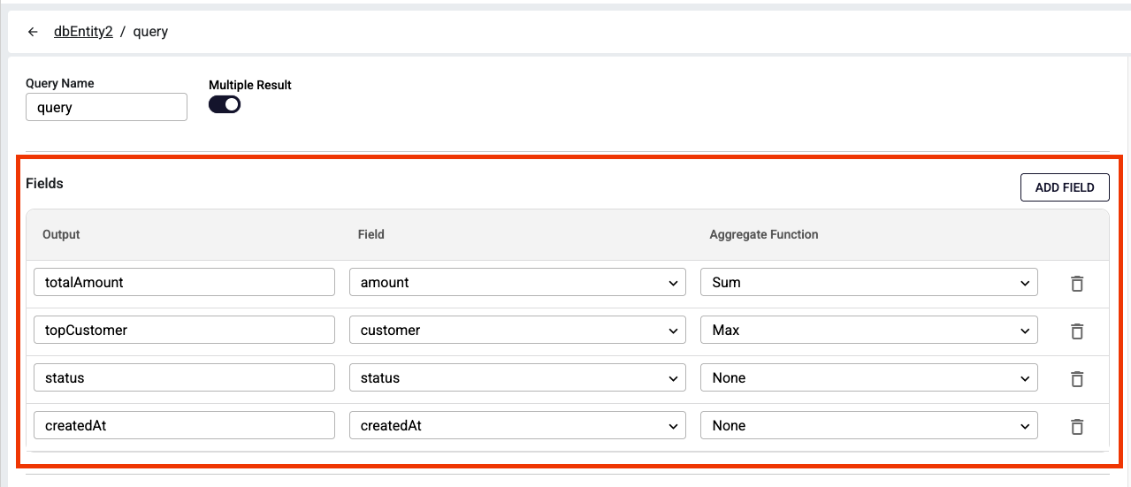Remove the createdAt field row

click(1076, 427)
